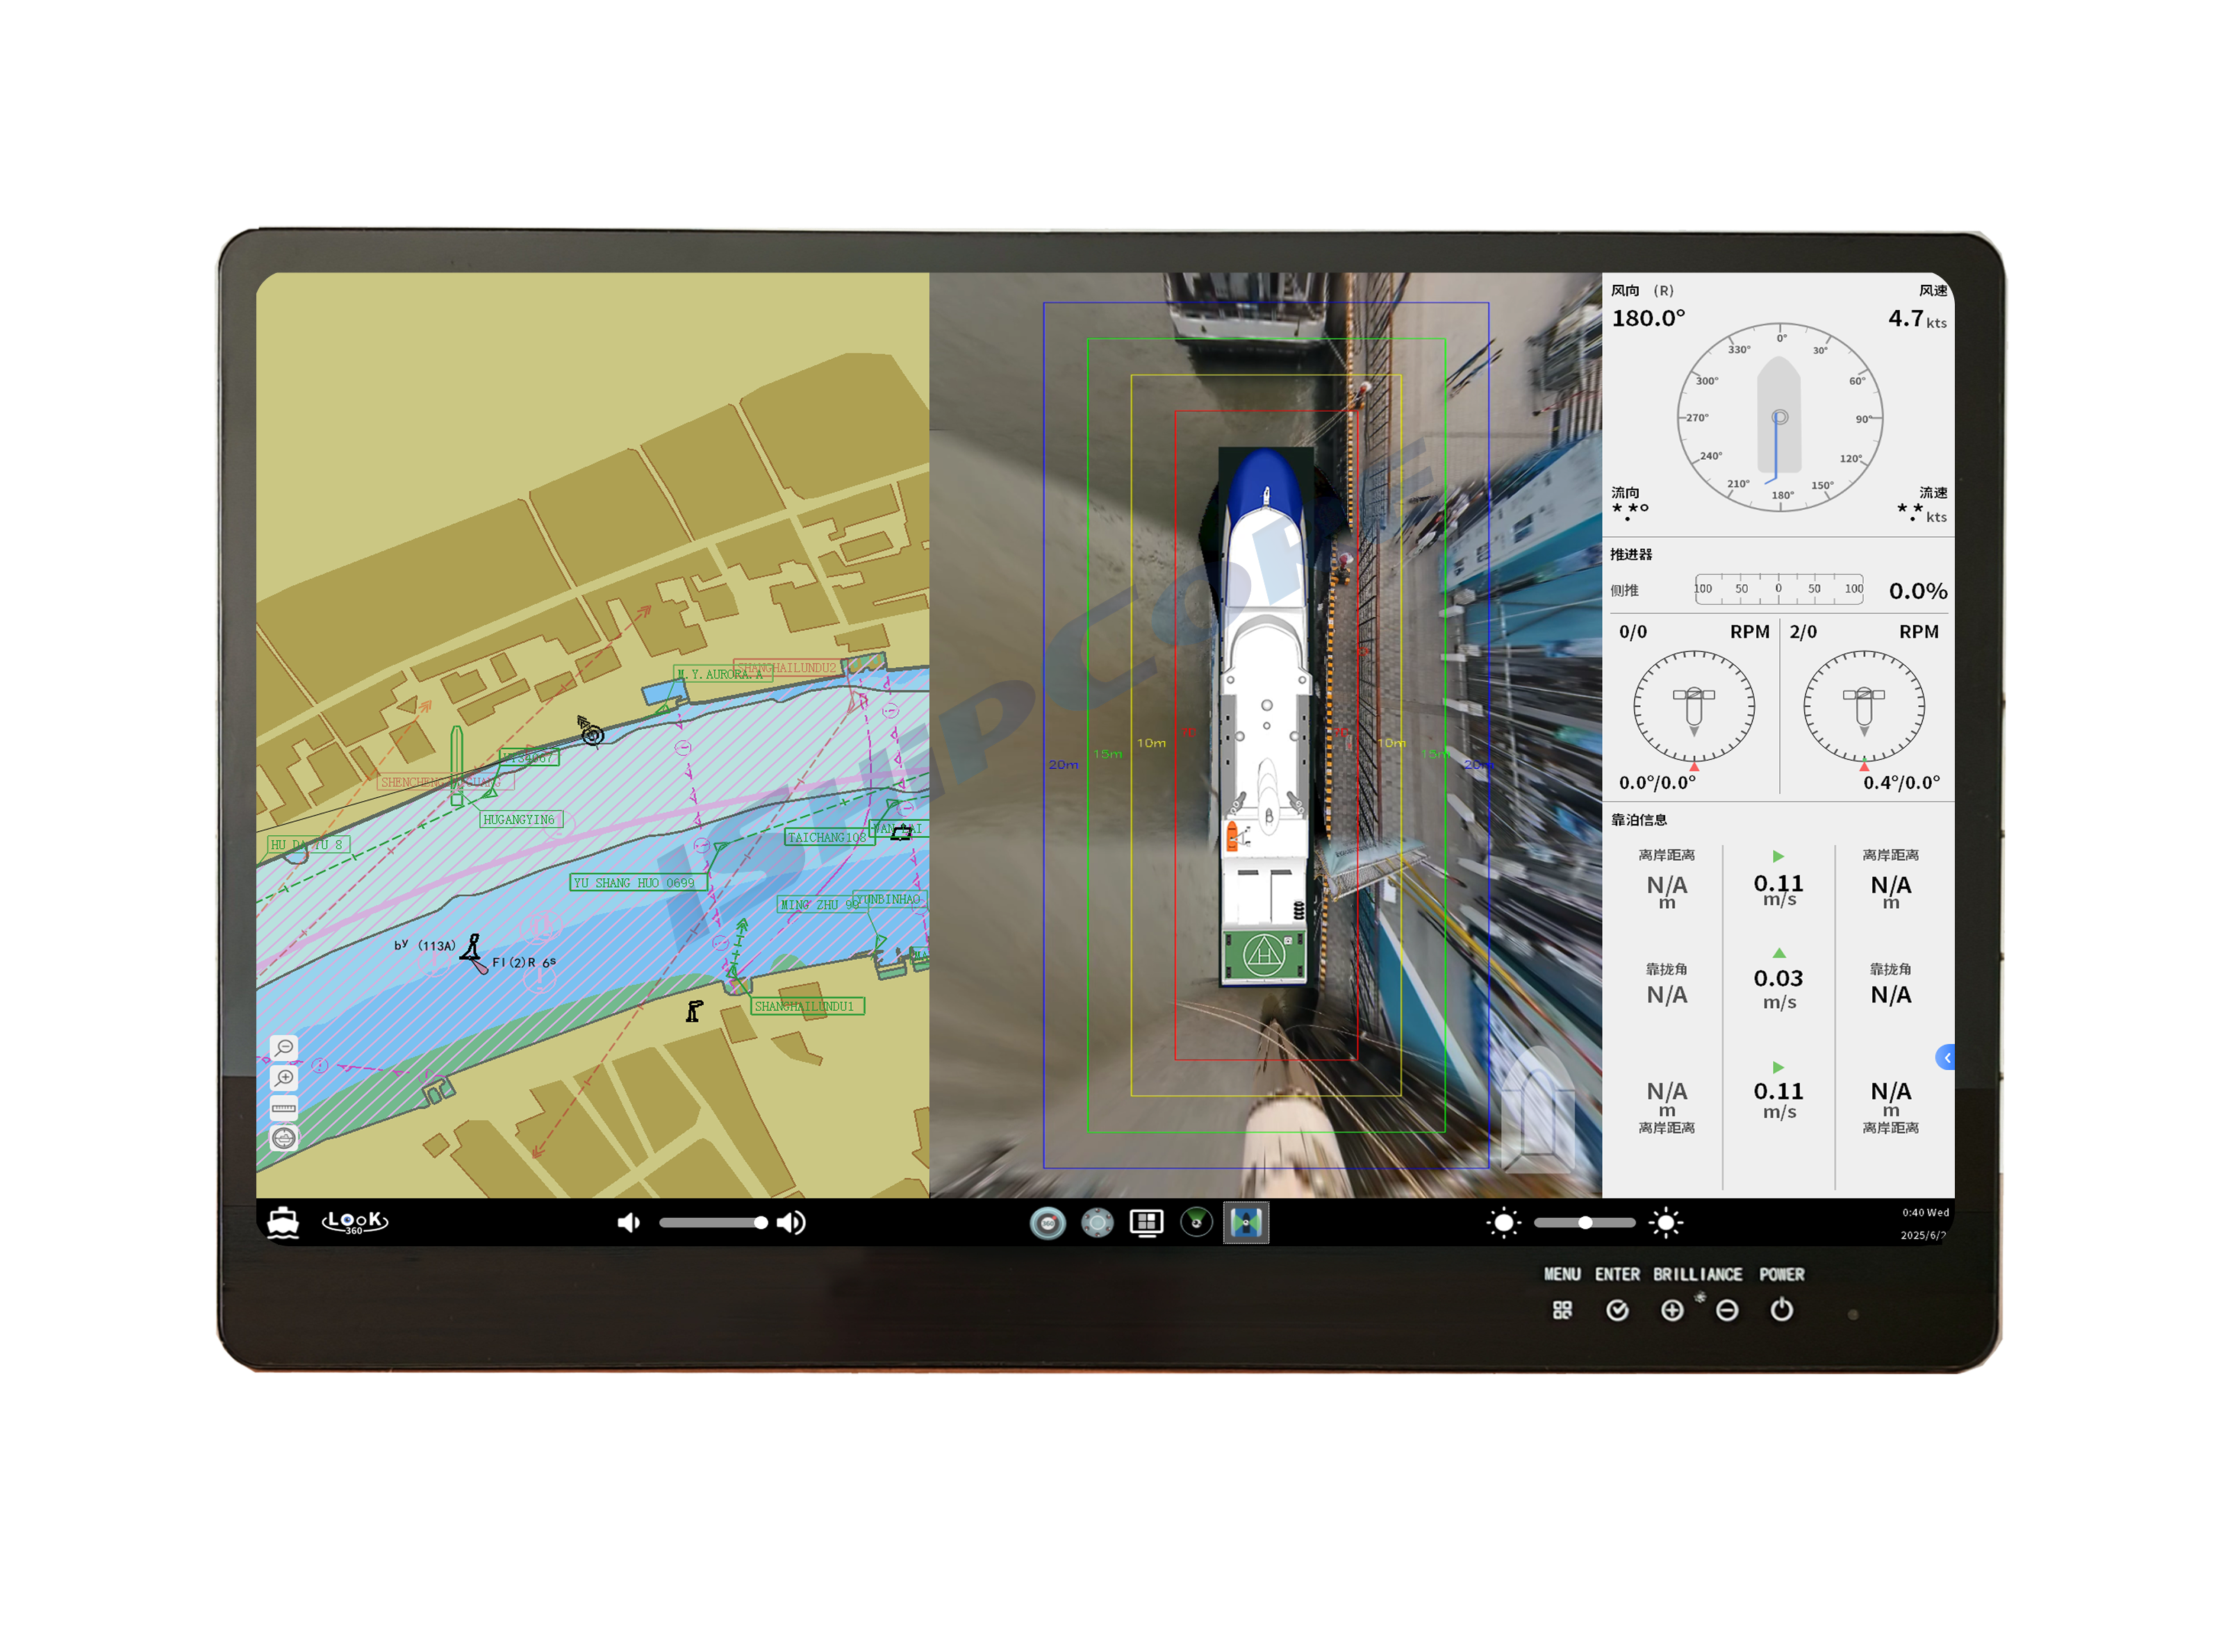This screenshot has height=1652, width=2223.
Task: Mute the volume speaker icon
Action: click(628, 1222)
